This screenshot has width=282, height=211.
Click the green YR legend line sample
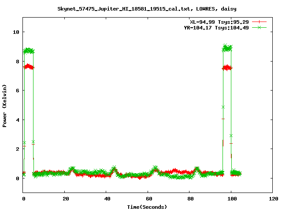point(259,28)
